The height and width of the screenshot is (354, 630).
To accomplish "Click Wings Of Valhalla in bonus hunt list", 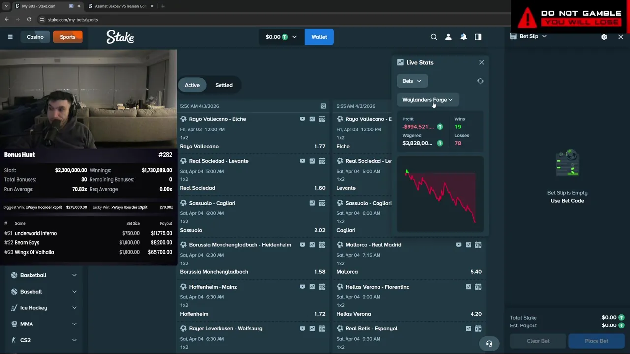I will (34, 252).
